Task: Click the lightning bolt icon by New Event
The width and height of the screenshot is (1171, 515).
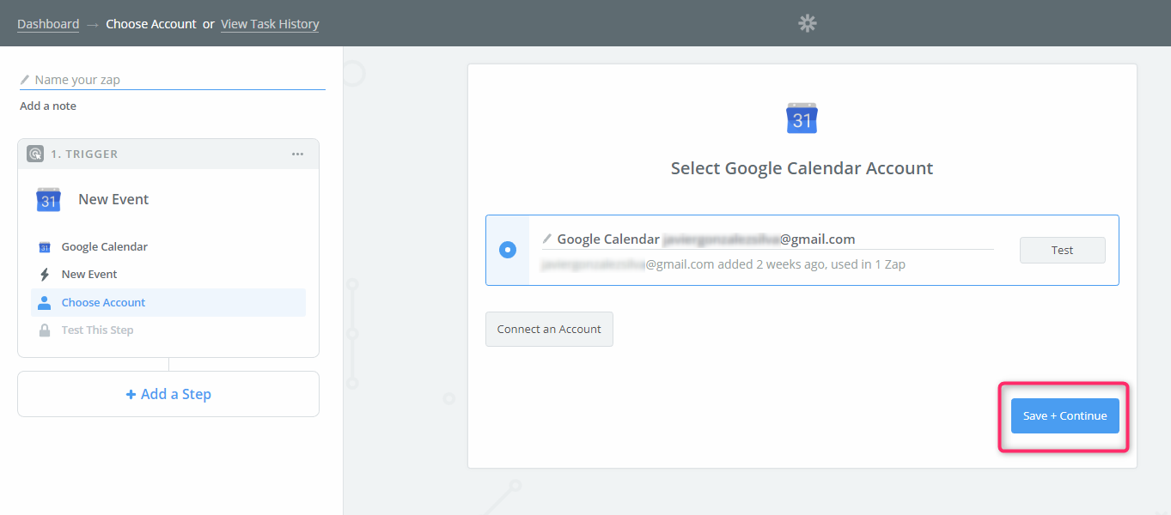Action: [x=45, y=275]
